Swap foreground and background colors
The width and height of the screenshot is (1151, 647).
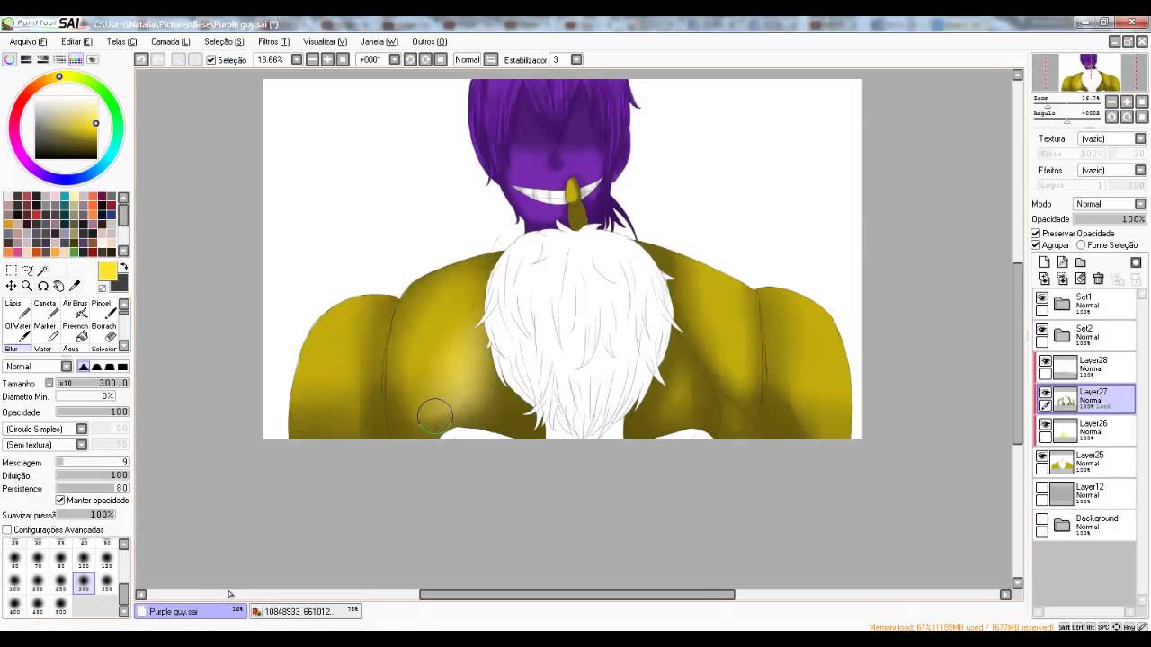click(124, 267)
